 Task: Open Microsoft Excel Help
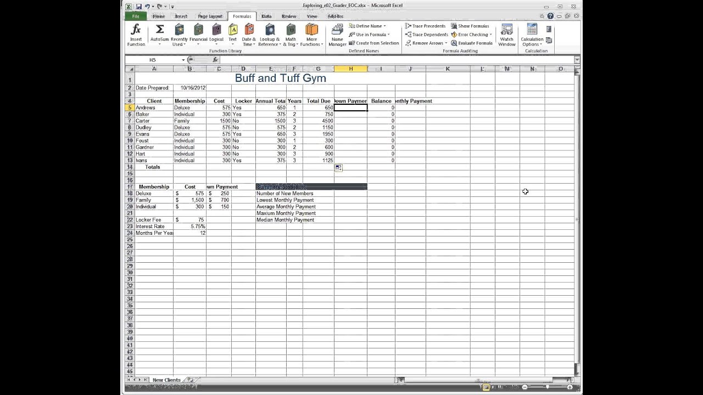tap(550, 16)
